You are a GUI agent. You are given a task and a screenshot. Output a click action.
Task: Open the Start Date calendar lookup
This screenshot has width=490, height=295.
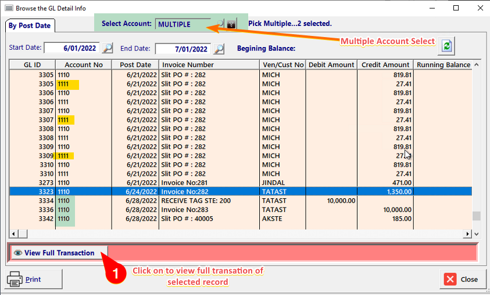tap(108, 48)
